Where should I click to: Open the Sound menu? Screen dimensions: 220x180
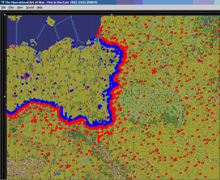30,7
